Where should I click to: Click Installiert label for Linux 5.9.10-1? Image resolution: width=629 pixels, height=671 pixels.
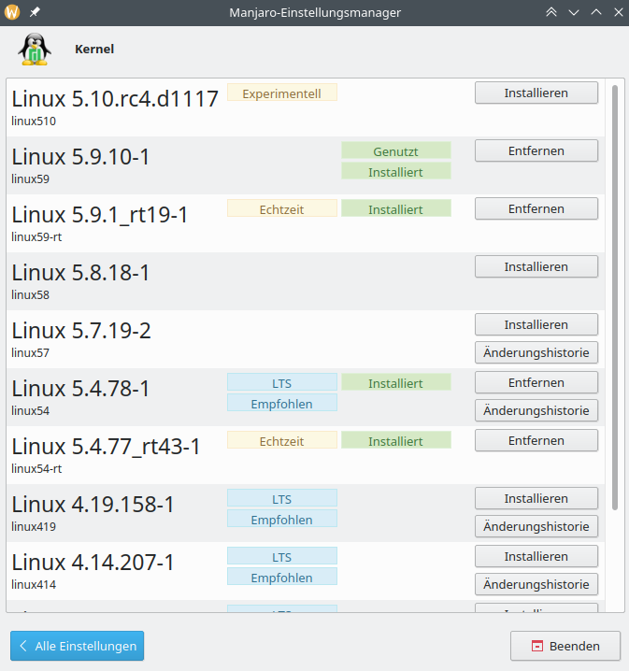click(395, 171)
